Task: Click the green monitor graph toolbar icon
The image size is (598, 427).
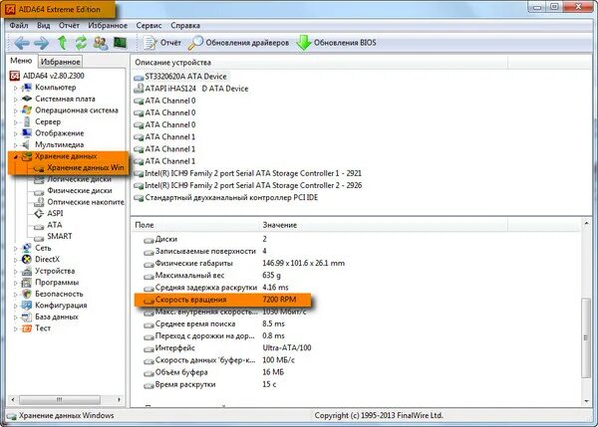Action: (120, 42)
